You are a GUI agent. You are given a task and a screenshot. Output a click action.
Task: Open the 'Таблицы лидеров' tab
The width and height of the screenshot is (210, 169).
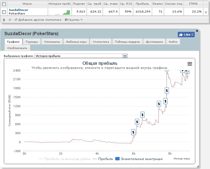pos(127,42)
